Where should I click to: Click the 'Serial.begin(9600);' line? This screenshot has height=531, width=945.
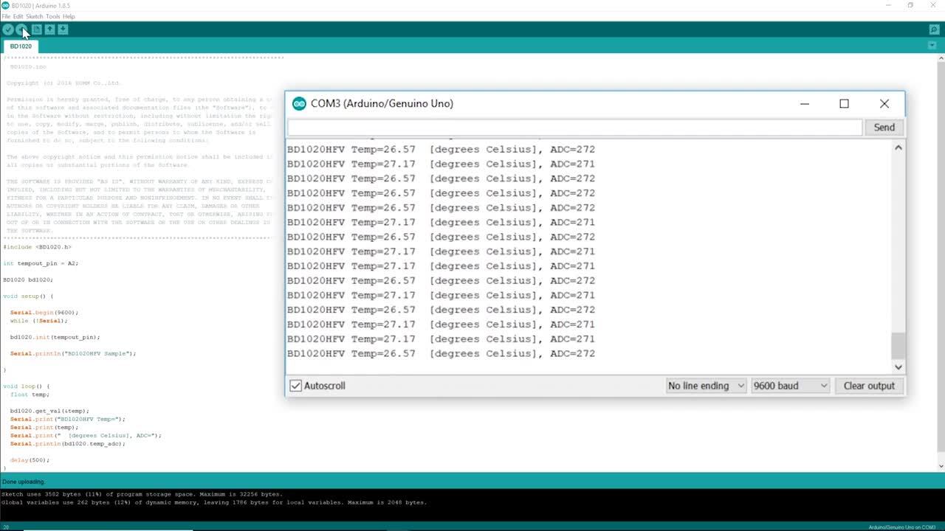click(44, 313)
